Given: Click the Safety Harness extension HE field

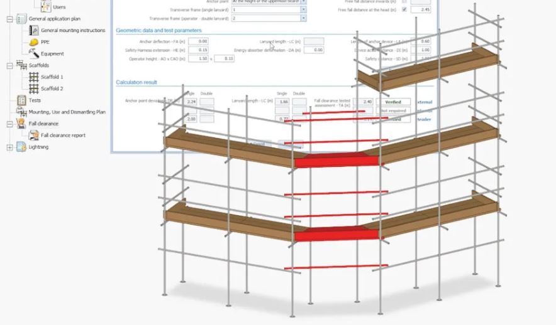Looking at the screenshot, I should click(x=198, y=50).
